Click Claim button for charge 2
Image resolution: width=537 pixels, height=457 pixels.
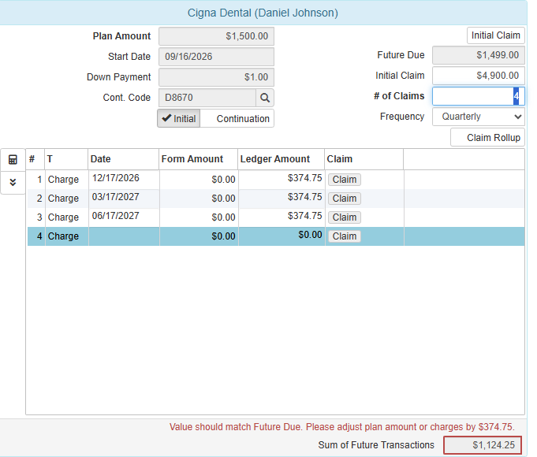coord(344,199)
